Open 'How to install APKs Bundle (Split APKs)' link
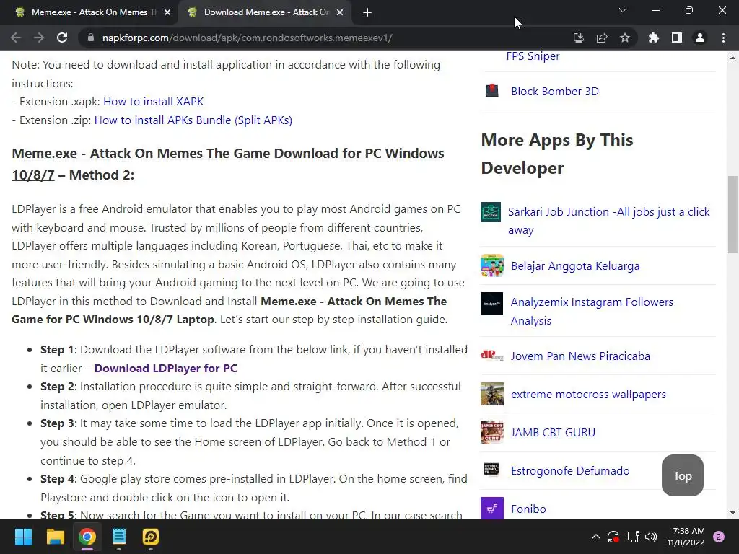The width and height of the screenshot is (739, 554). click(193, 120)
